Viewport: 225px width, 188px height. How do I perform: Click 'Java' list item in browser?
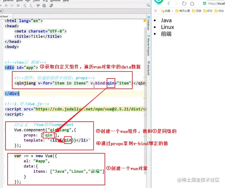tap(166, 20)
